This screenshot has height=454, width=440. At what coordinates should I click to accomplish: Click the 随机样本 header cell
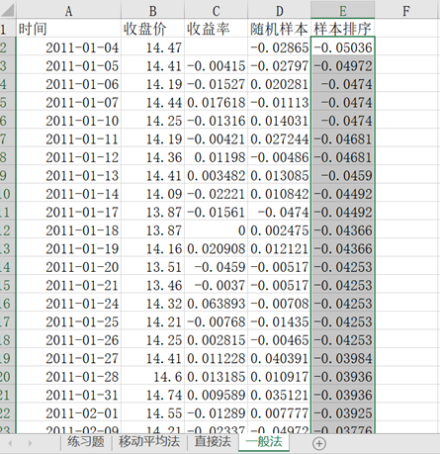tap(279, 29)
